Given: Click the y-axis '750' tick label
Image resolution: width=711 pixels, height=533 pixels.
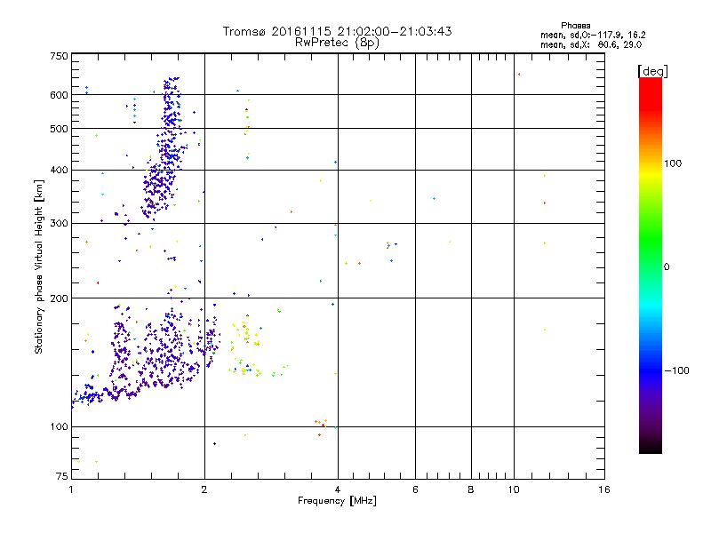Looking at the screenshot, I should point(59,56).
